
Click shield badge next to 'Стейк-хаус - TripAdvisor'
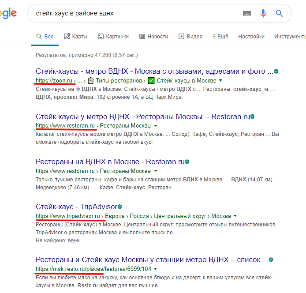click(x=120, y=207)
